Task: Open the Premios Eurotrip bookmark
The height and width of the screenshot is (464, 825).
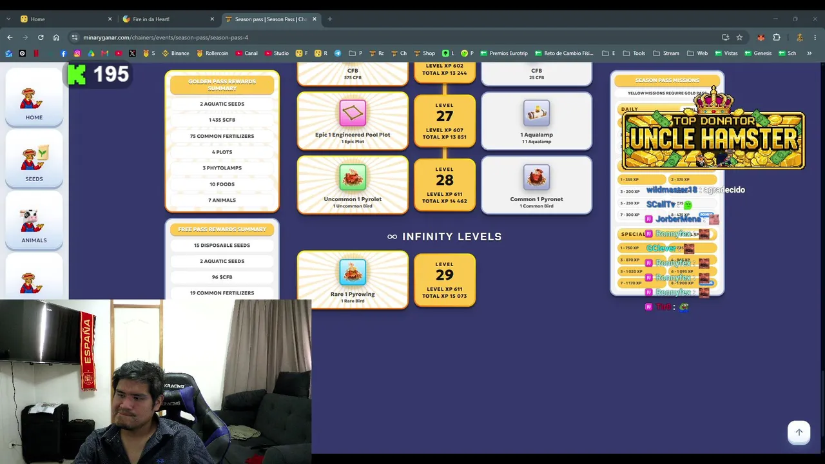Action: coord(503,53)
